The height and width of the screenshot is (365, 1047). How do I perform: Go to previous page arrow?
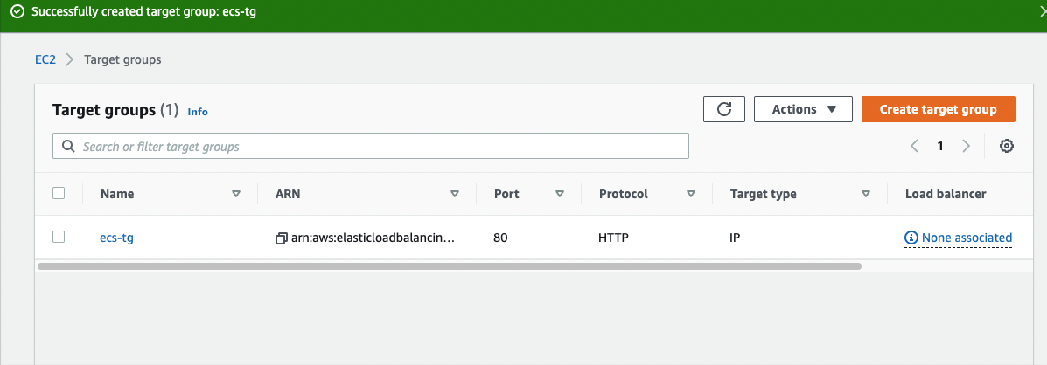(x=914, y=146)
